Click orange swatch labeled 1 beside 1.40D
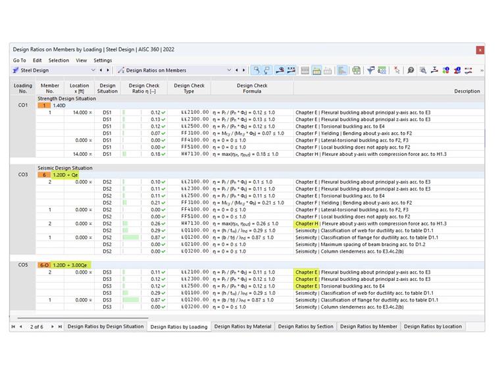This screenshot has height=375, width=500. [44, 105]
